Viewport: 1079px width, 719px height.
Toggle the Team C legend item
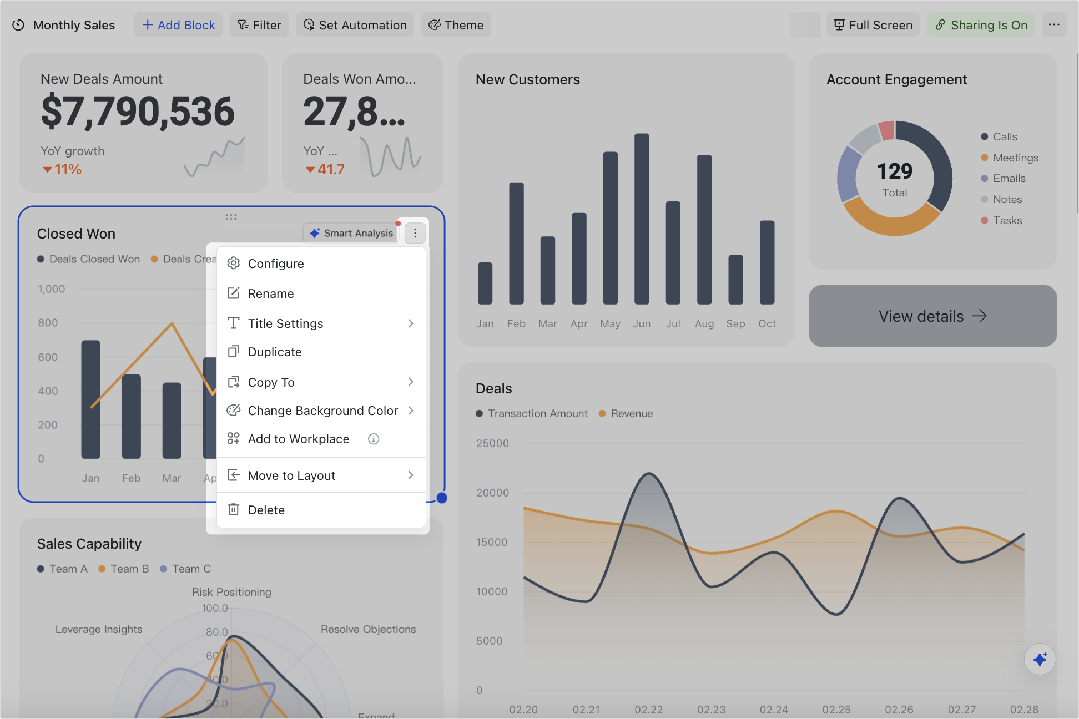[x=185, y=569]
